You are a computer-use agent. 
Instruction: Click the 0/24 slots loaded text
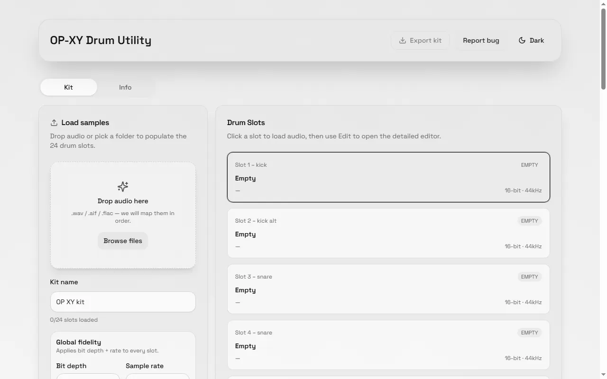74,320
